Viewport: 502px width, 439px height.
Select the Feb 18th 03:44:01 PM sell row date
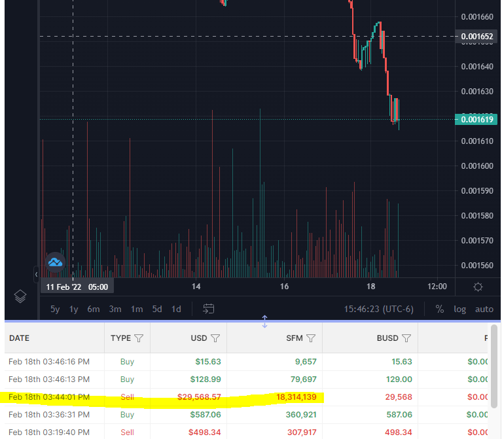49,397
